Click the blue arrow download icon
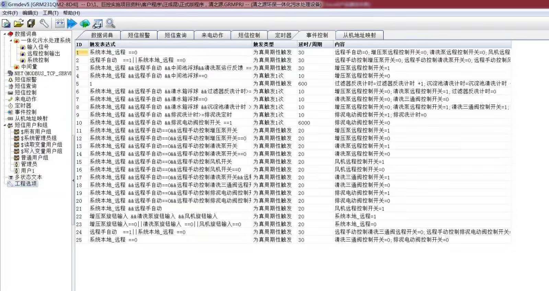The width and height of the screenshot is (549, 291). pos(72,23)
